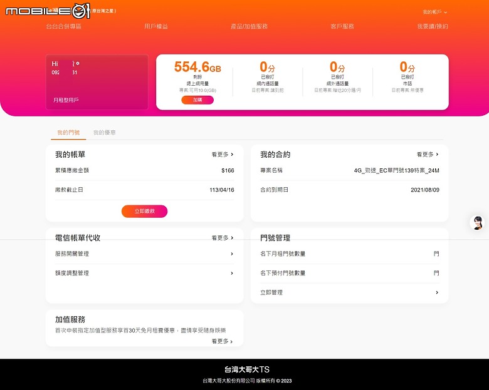Click the 加購 data add-on button

coord(197,100)
